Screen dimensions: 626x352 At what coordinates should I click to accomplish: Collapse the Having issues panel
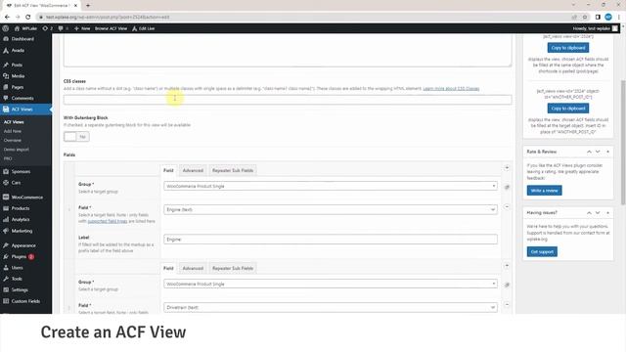tap(607, 213)
